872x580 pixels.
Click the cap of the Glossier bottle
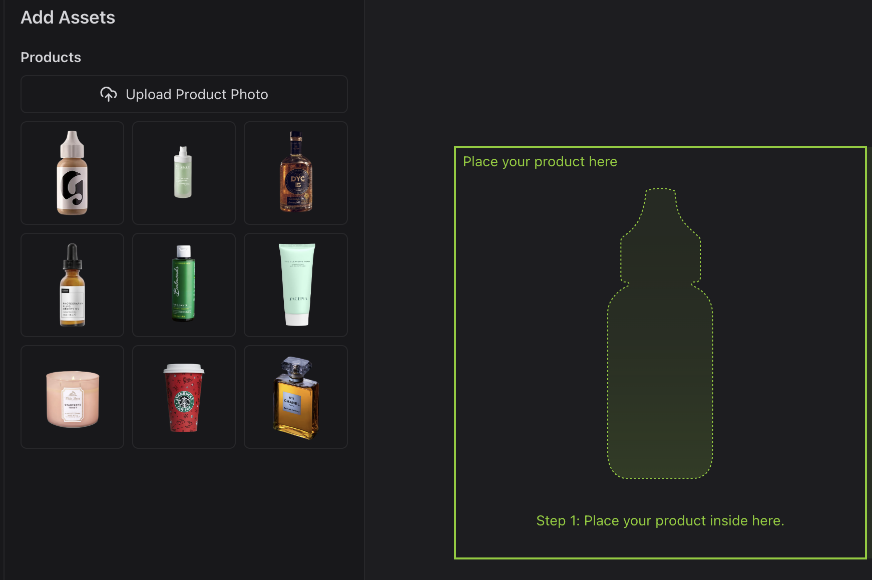pyautogui.click(x=72, y=145)
